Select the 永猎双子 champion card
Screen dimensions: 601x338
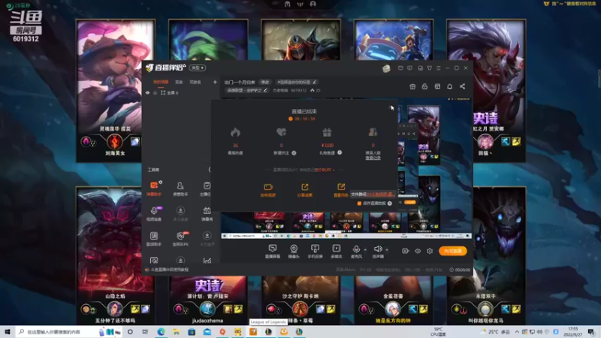tap(485, 255)
